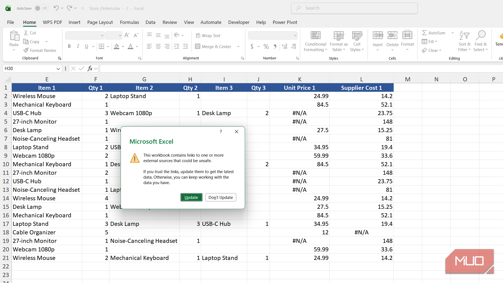Image resolution: width=503 pixels, height=283 pixels.
Task: Switch to the Insert tab
Action: coord(74,22)
